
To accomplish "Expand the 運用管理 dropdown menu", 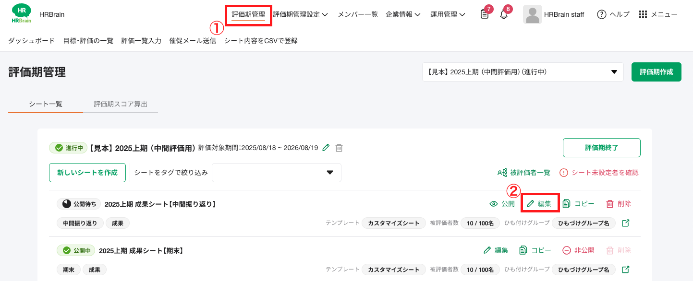I will (x=448, y=14).
